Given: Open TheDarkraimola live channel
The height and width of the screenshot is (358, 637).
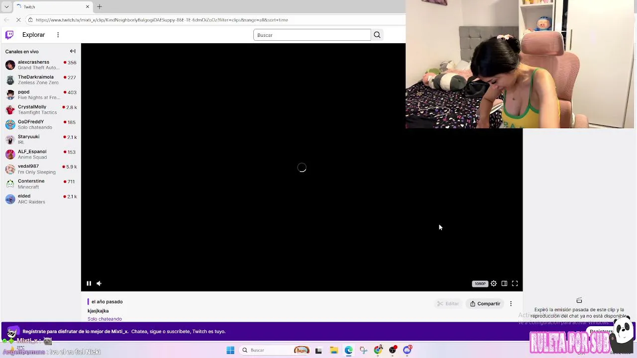Looking at the screenshot, I should pyautogui.click(x=41, y=80).
